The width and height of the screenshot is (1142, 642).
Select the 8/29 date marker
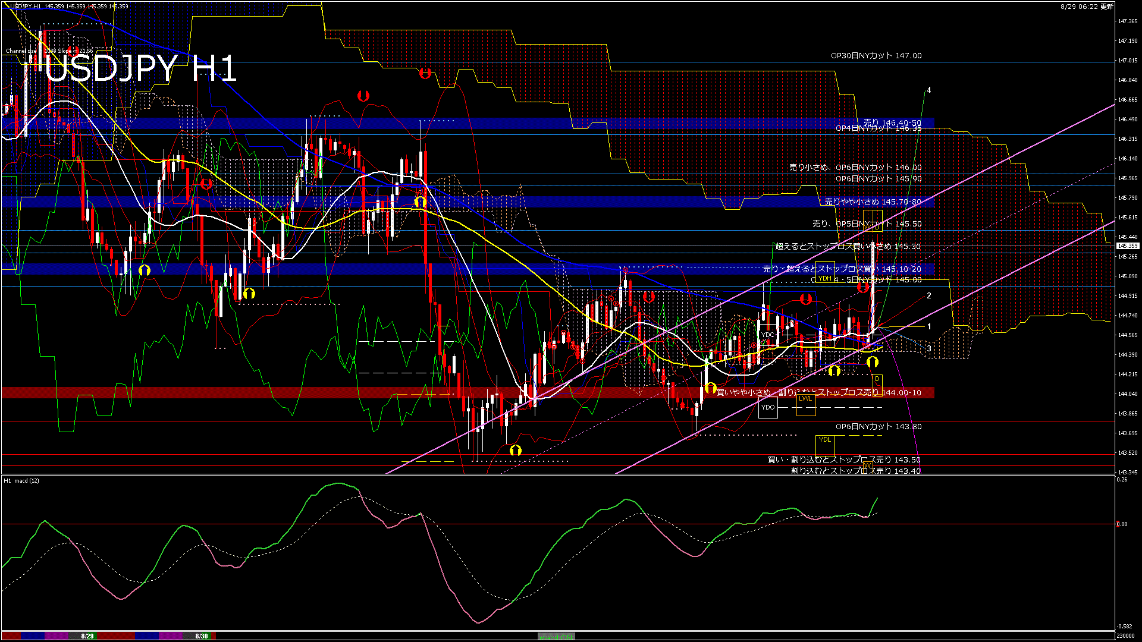tap(87, 636)
